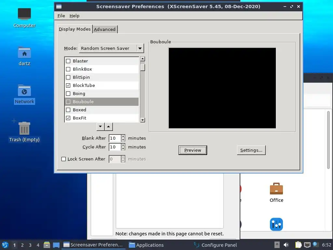Select the Blaster row label in list
Viewport: 333px width, 250px height.
click(x=80, y=61)
